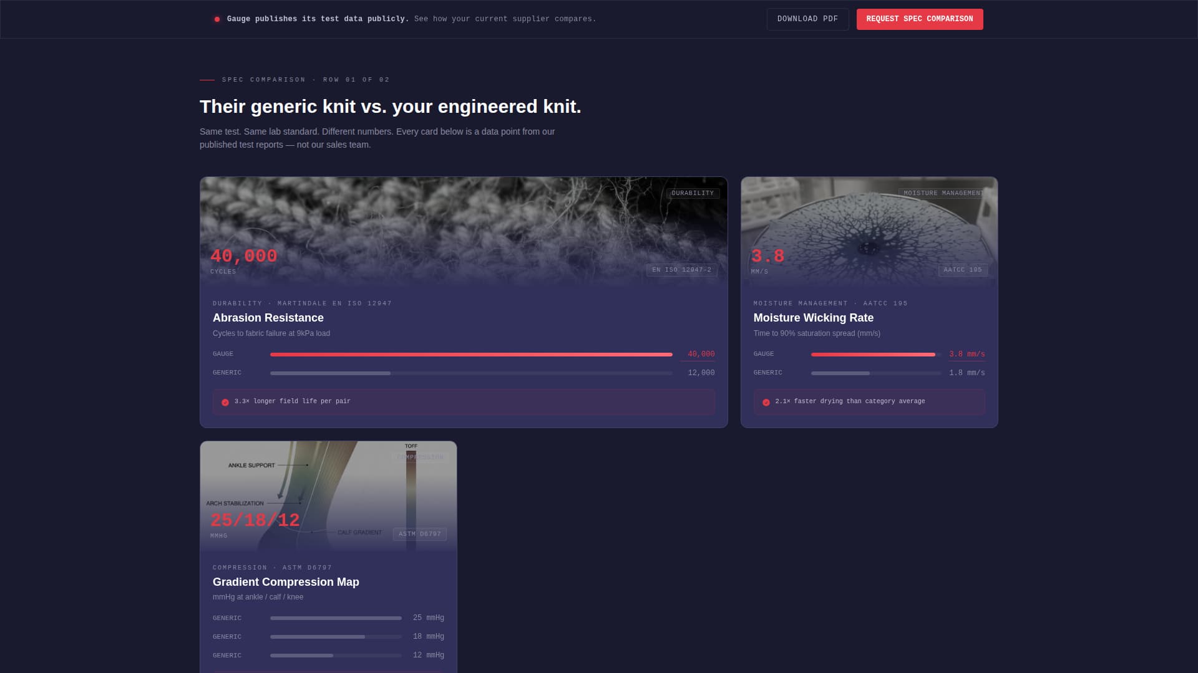Click the red icon next to "2.1× faster drying"

(766, 402)
